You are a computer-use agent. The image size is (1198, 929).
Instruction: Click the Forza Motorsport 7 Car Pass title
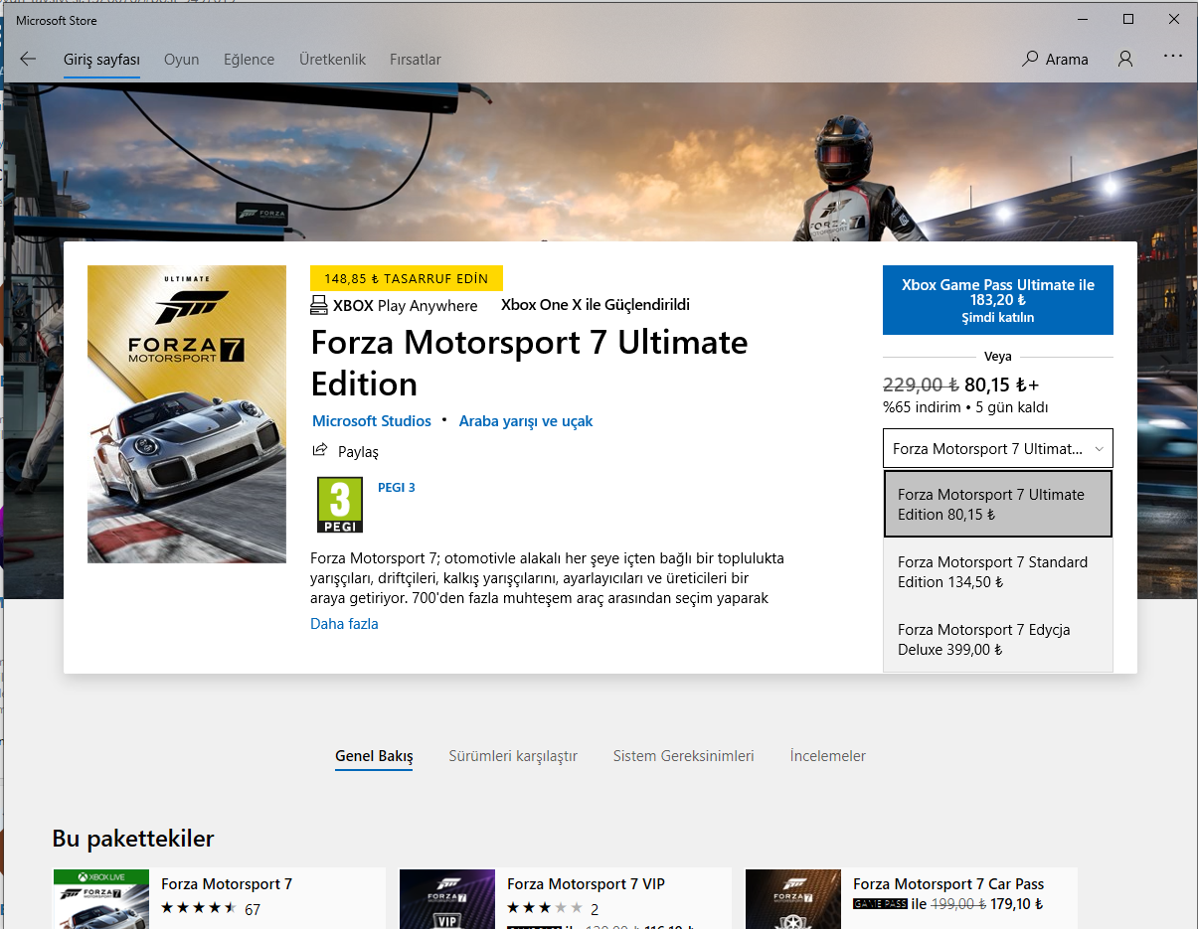[948, 884]
